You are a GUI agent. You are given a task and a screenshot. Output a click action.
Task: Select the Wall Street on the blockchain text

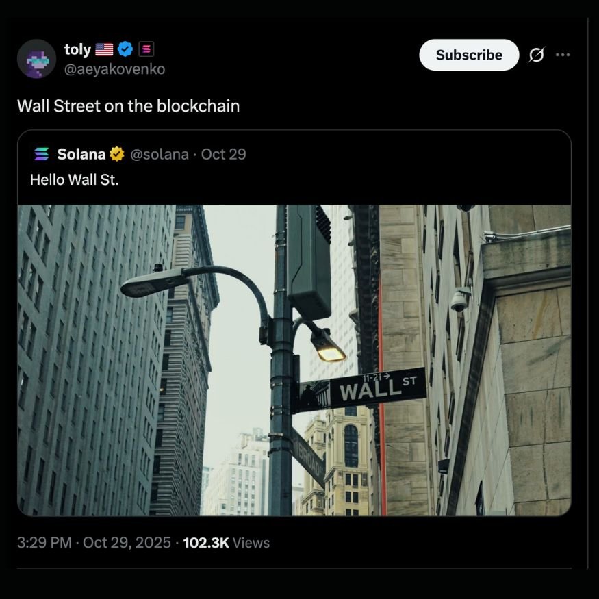(129, 106)
